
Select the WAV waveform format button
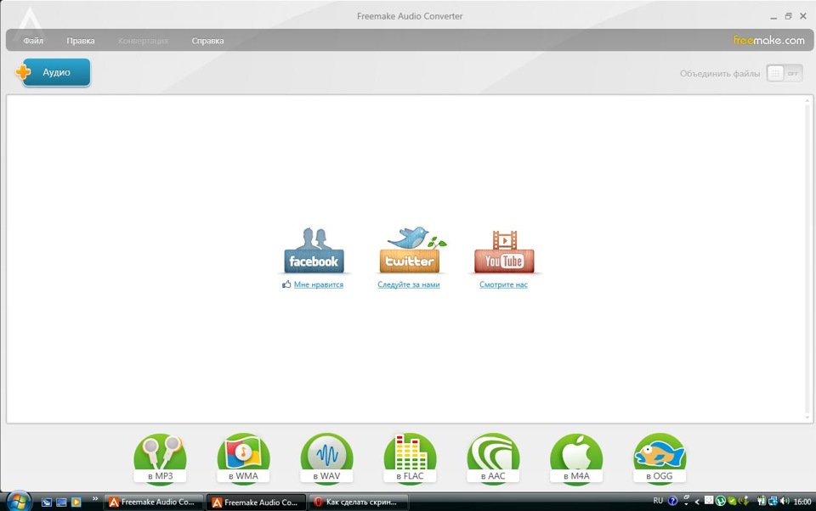(326, 459)
